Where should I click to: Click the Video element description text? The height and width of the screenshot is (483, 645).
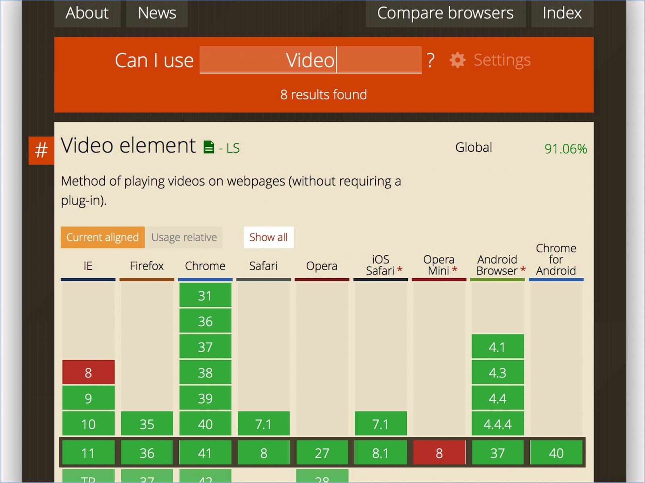pos(231,190)
